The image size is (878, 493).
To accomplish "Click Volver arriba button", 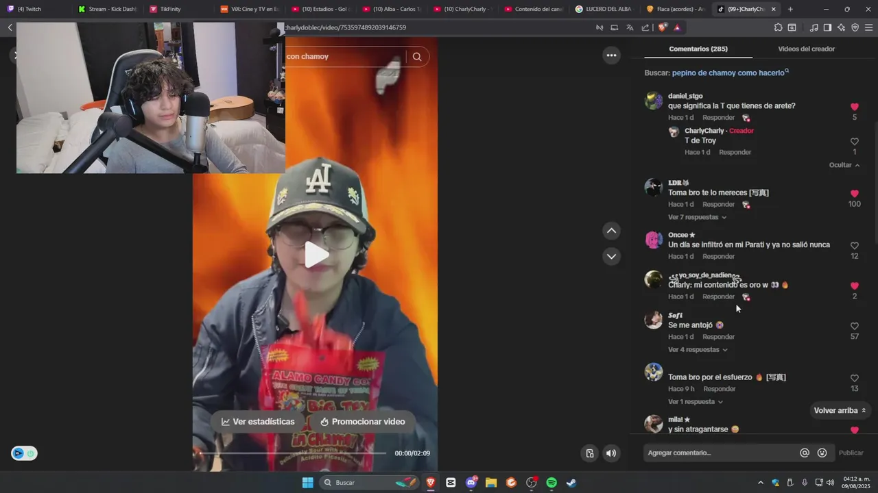I will [x=840, y=410].
